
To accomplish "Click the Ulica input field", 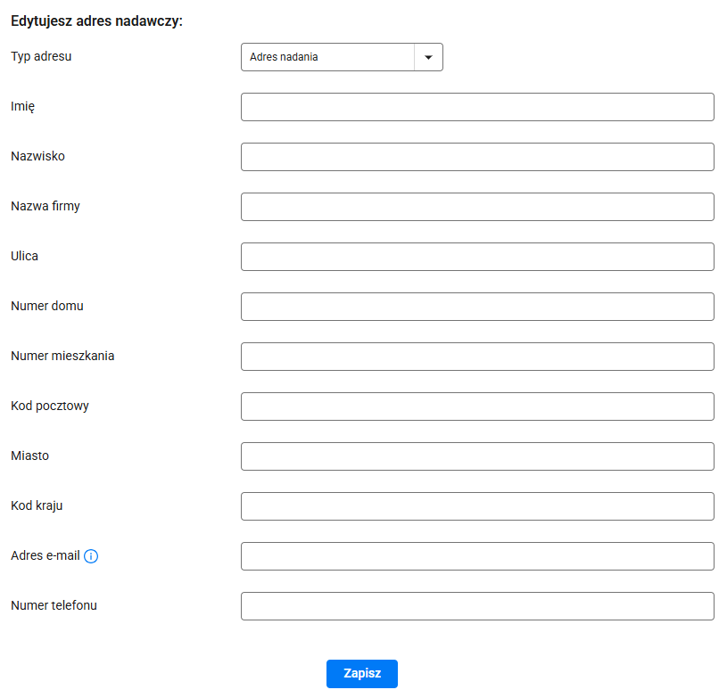I will click(477, 257).
